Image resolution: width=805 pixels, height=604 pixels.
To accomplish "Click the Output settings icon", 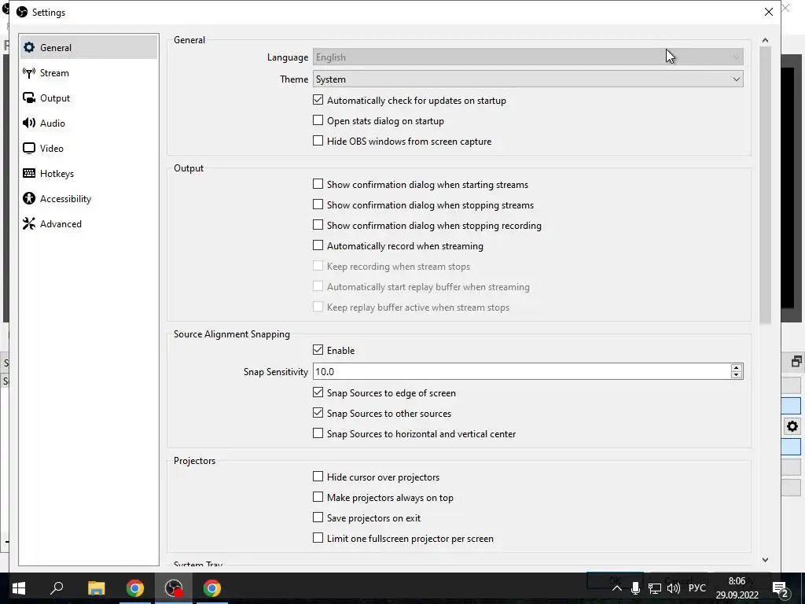I will point(29,98).
